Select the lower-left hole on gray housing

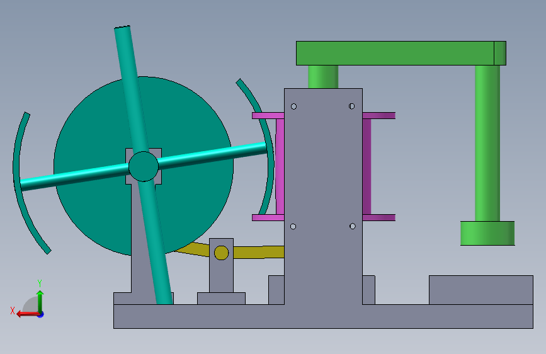point(293,227)
